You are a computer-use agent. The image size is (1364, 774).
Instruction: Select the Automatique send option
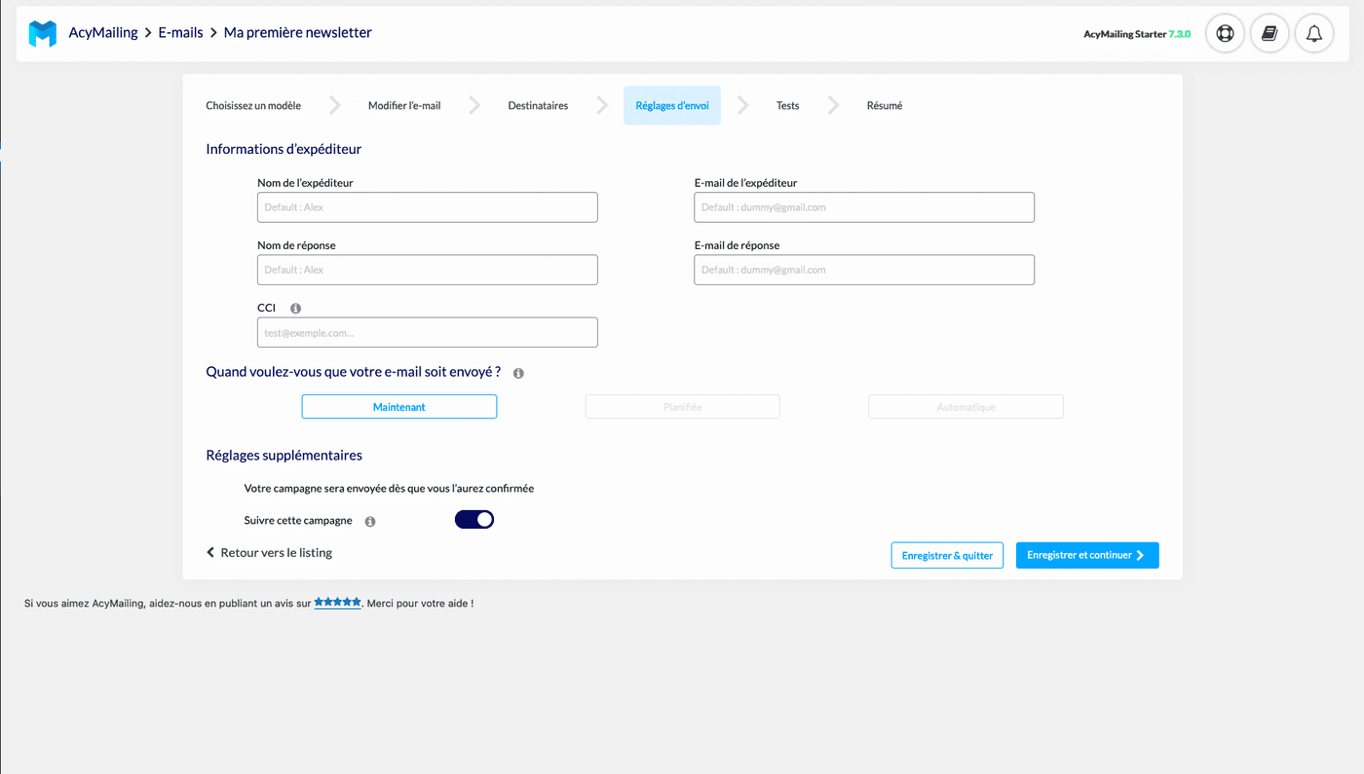[966, 406]
